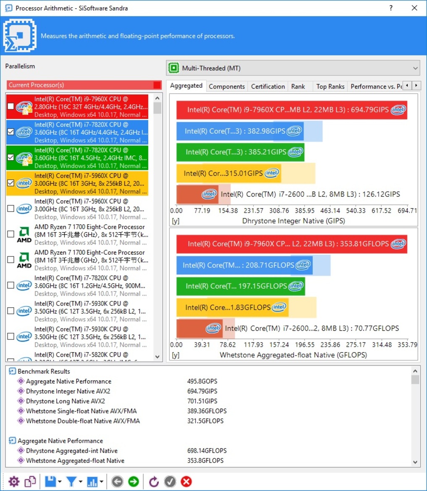
Task: Click the Intel logo on the i7-2600 Whetstone bar
Action: pos(213,328)
